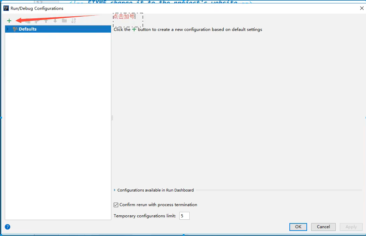Click the Move Down arrow icon

point(55,21)
